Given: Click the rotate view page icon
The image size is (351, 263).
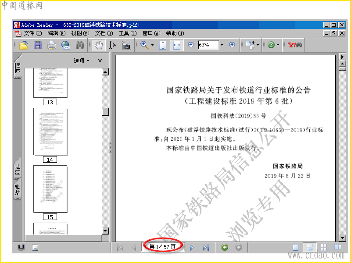Looking at the screenshot, I should click(x=250, y=45).
